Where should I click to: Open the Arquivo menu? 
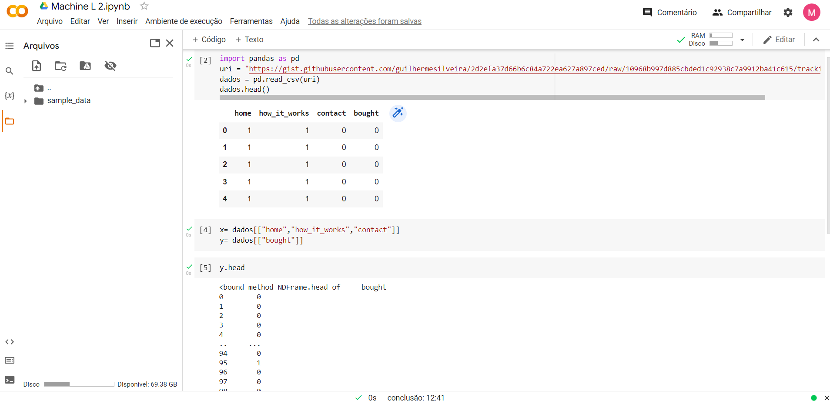tap(50, 21)
